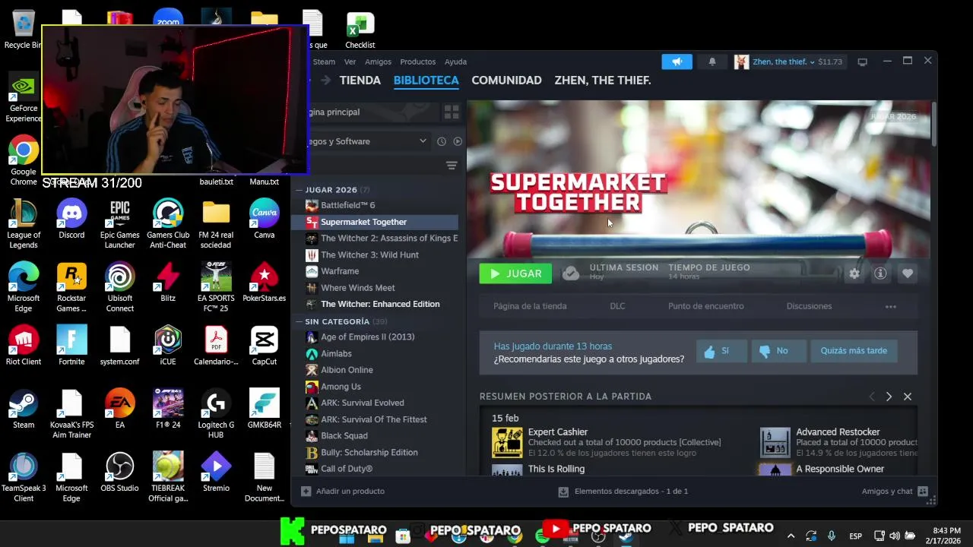This screenshot has height=547, width=973.
Task: Go to TIENDA tab
Action: click(x=360, y=81)
